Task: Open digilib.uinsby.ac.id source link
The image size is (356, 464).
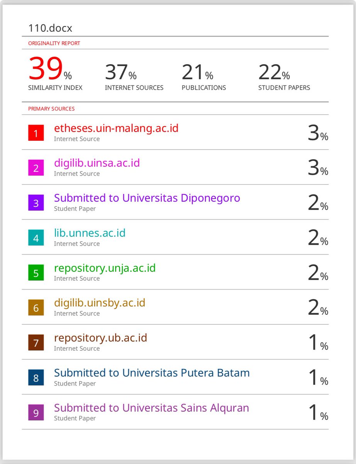Action: pyautogui.click(x=100, y=303)
